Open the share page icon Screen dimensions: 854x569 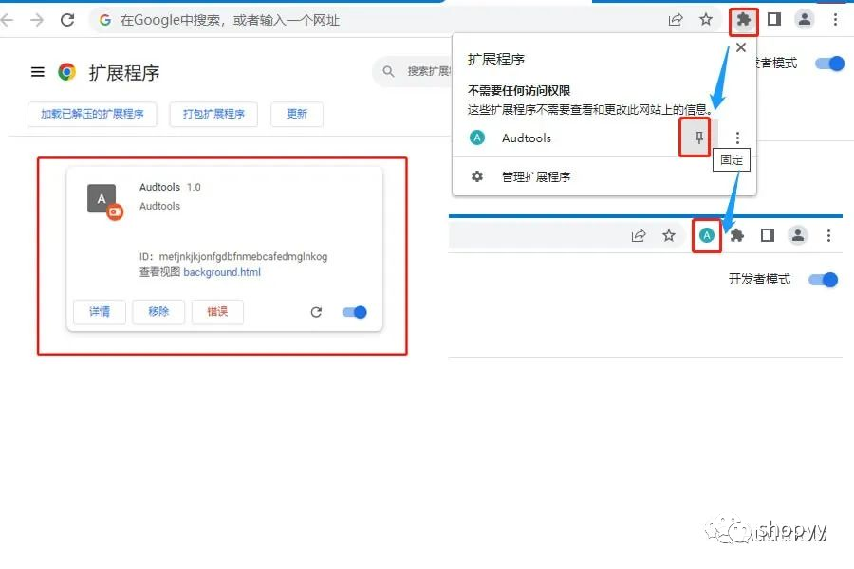pyautogui.click(x=676, y=19)
